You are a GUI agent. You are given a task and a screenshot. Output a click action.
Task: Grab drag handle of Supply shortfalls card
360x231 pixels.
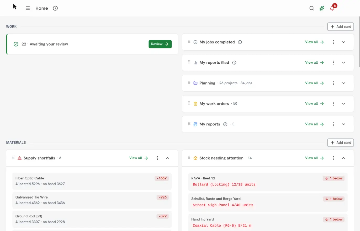click(x=13, y=157)
